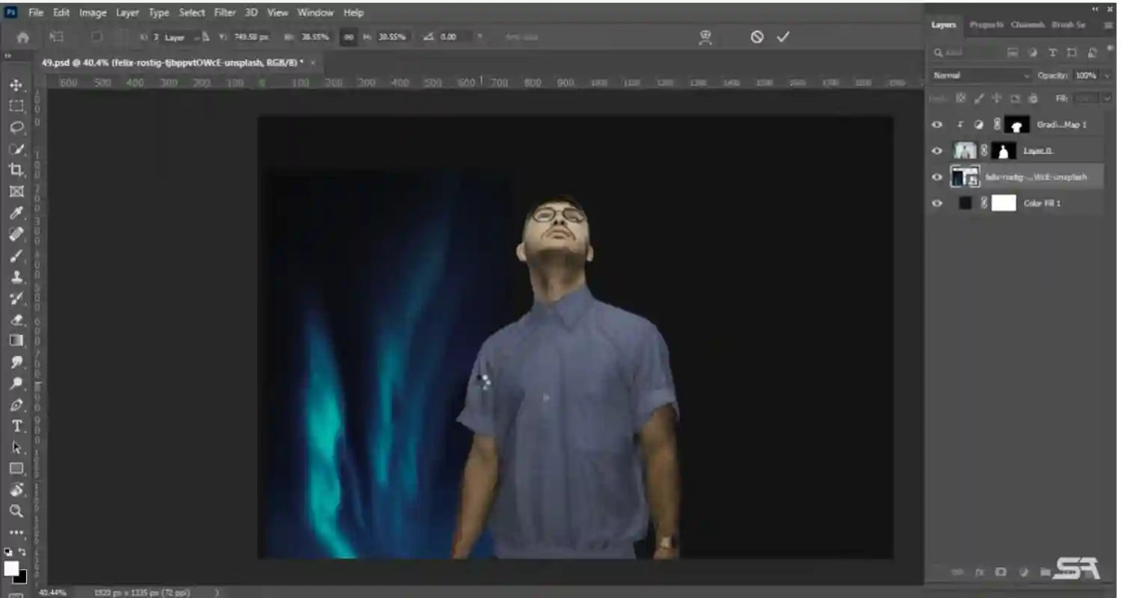Image resolution: width=1122 pixels, height=598 pixels.
Task: Select the Horizontal Type tool
Action: [16, 426]
